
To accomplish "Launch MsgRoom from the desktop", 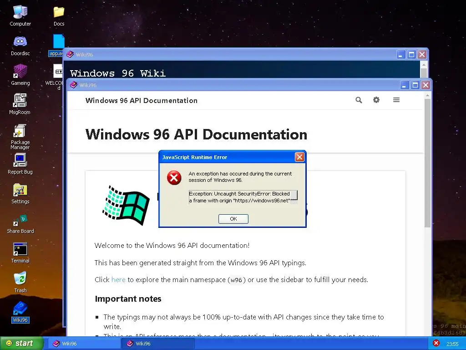I will [20, 104].
